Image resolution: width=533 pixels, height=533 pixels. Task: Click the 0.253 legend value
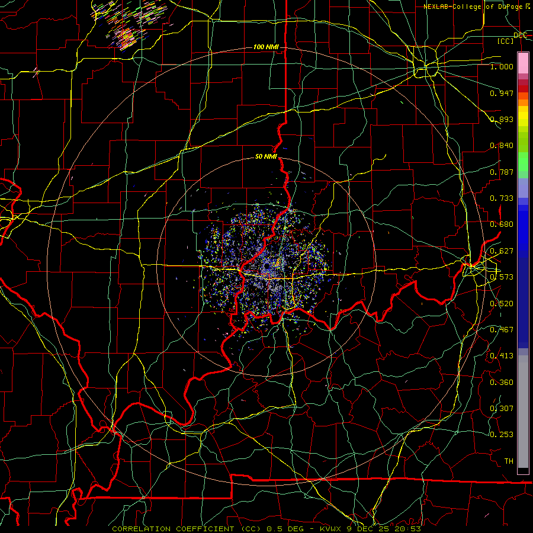pos(502,435)
